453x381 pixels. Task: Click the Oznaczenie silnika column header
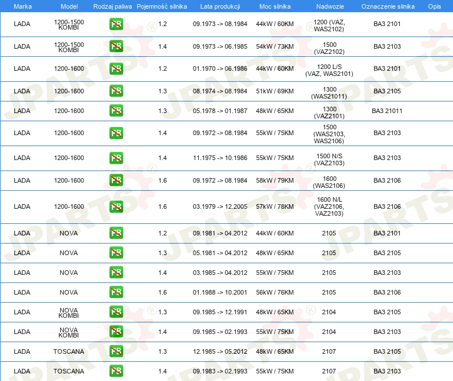pyautogui.click(x=388, y=6)
